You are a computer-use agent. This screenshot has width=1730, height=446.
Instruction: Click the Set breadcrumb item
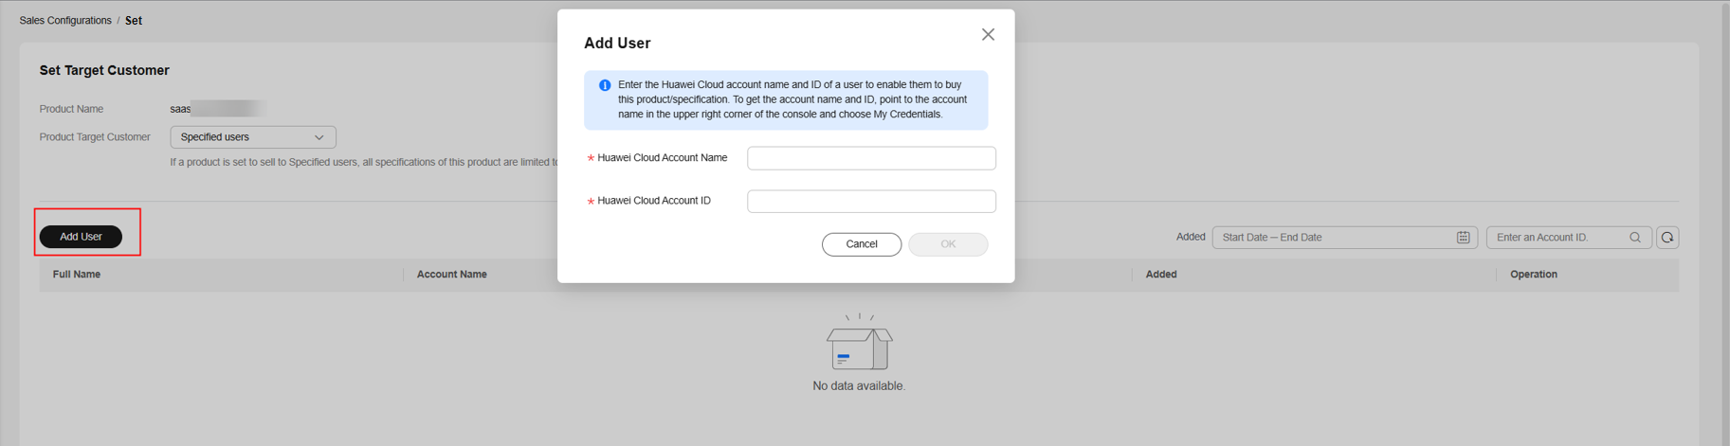point(134,21)
